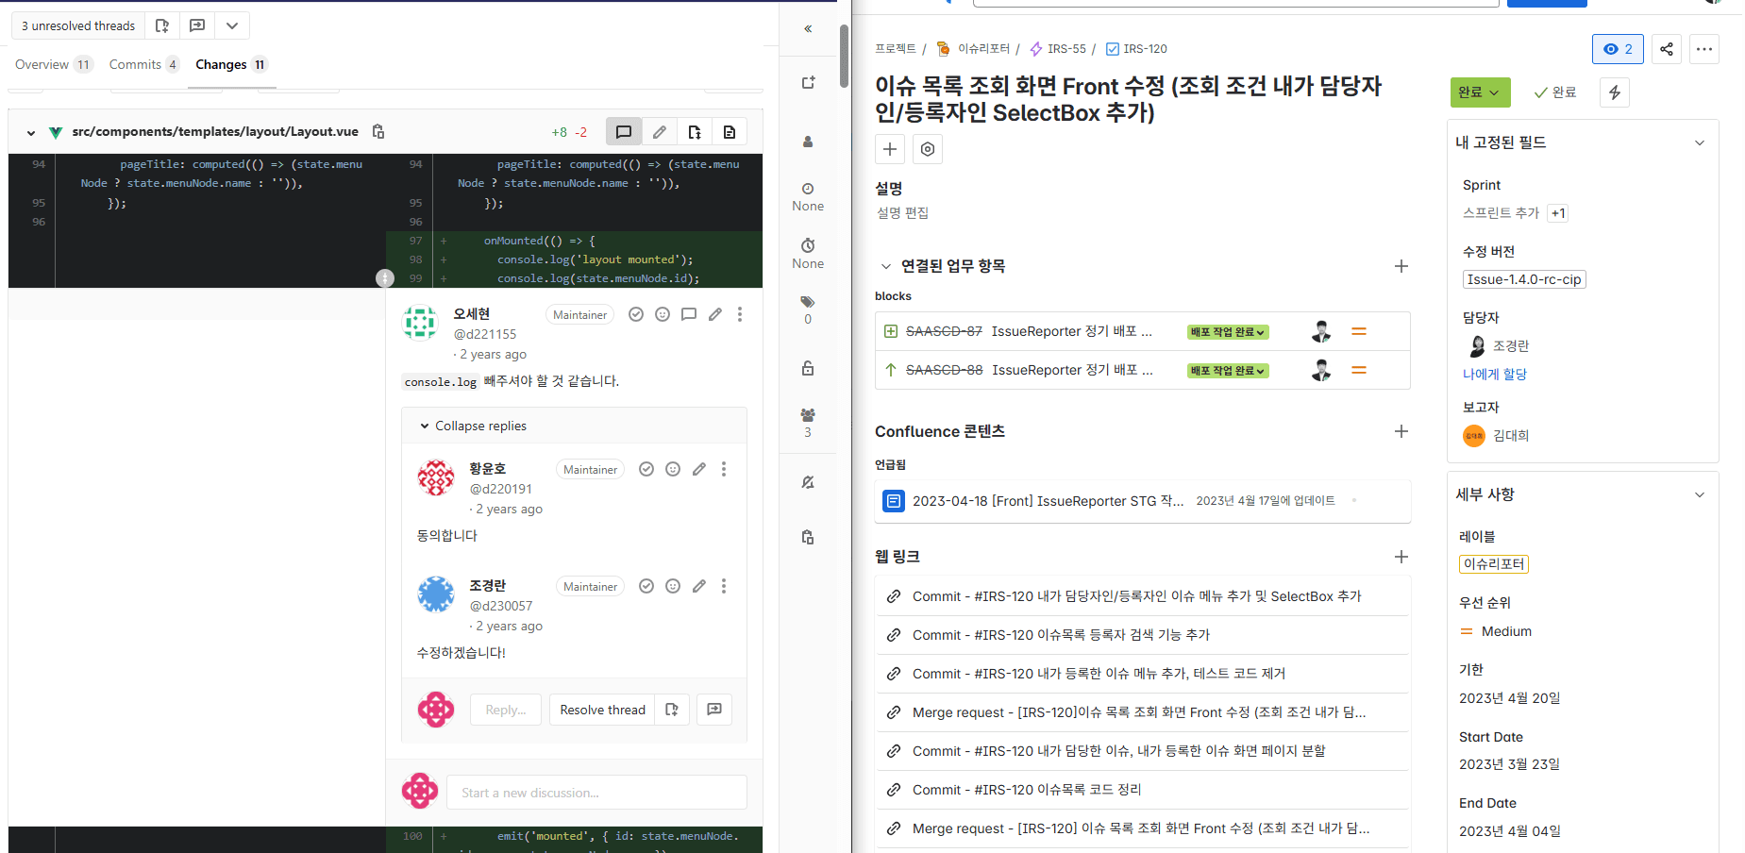Open the 완료 status dropdown
This screenshot has width=1745, height=853.
point(1480,92)
